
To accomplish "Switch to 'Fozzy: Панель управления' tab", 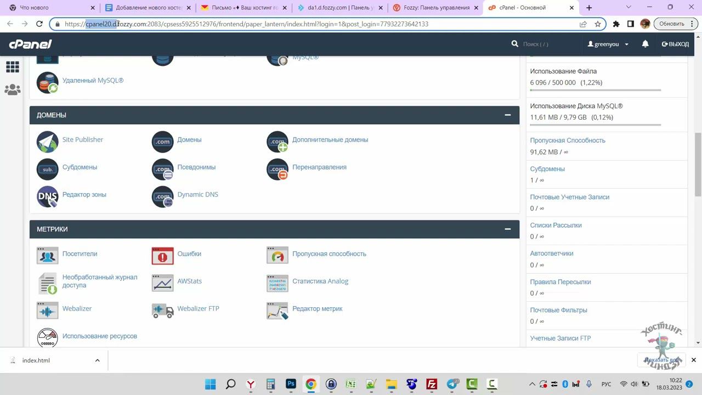I will 436,8.
